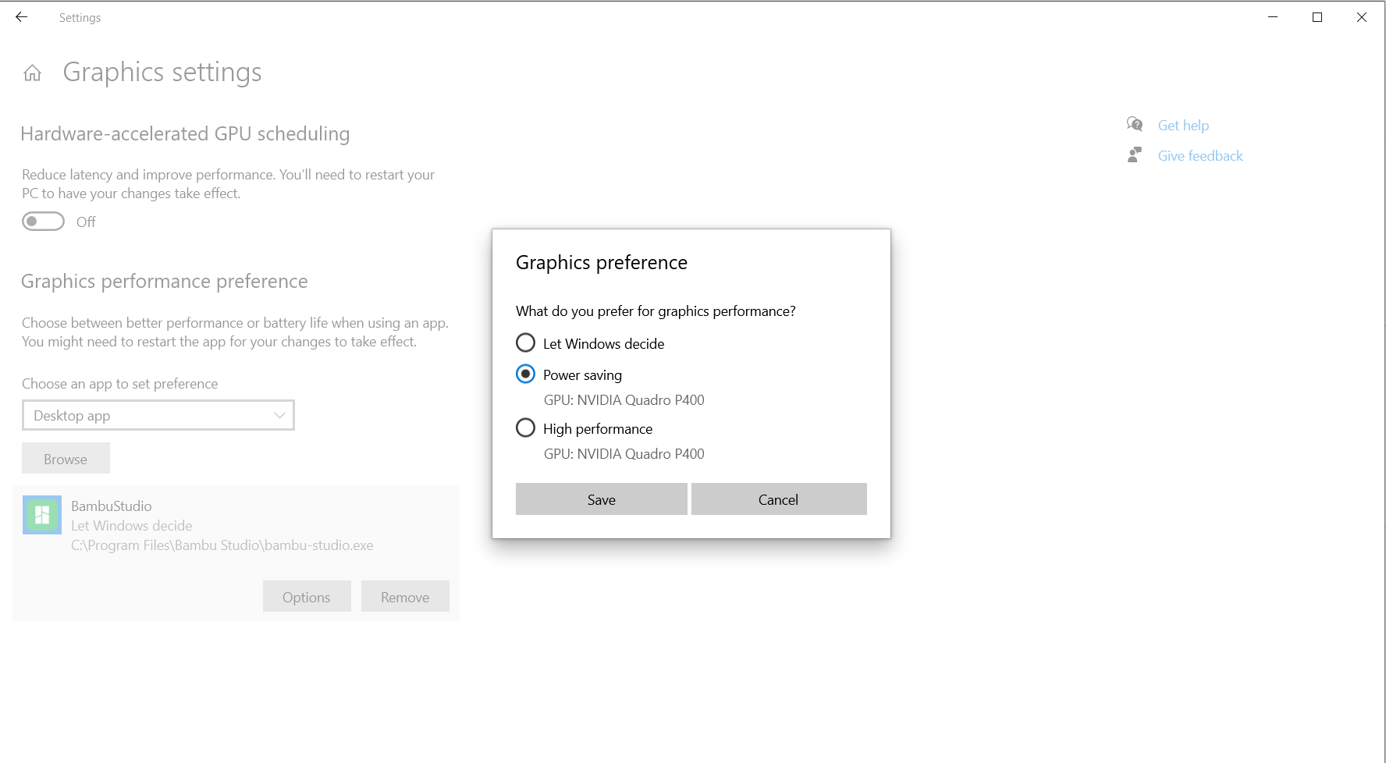The image size is (1386, 763).
Task: Click the Graphics preference dialog title
Action: coord(602,263)
